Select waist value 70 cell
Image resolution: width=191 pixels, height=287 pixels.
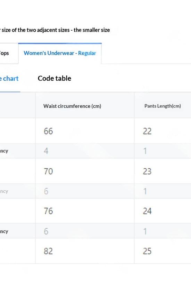(85, 171)
